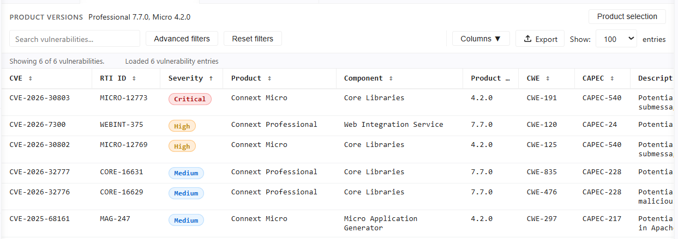Click Micro Application Generator component cell

[381, 223]
